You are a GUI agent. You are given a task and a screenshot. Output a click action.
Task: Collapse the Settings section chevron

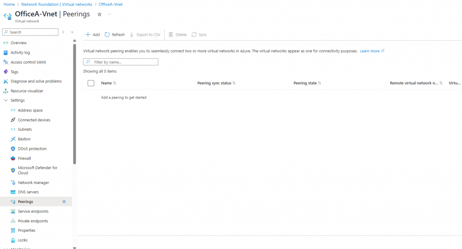point(6,101)
